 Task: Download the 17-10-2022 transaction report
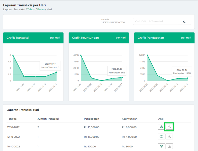169,127
